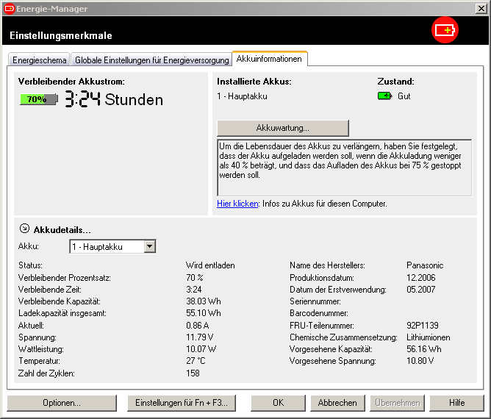Click the '1 - Hauptakku' combo box field
Image resolution: width=491 pixels, height=419 pixels.
tap(112, 246)
